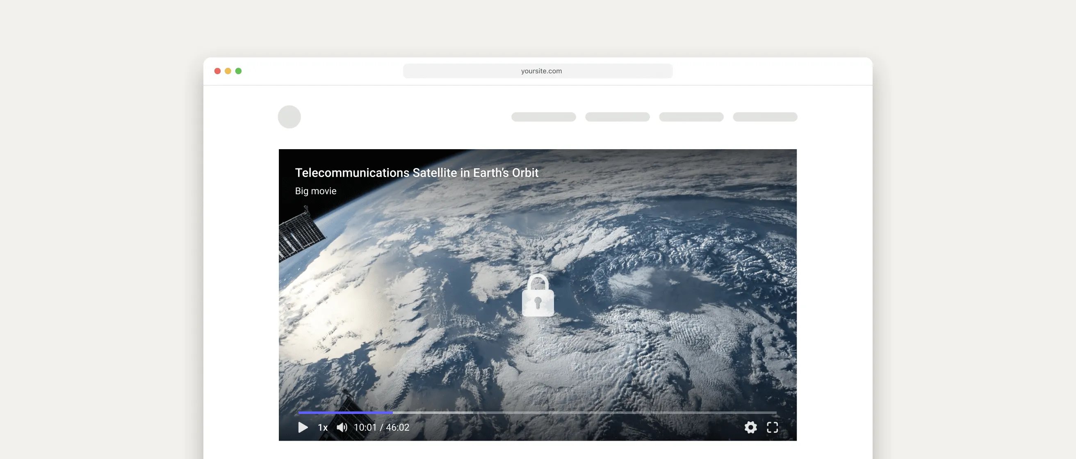Open the second navigation menu placeholder
Image resolution: width=1076 pixels, height=459 pixels.
[x=618, y=117]
